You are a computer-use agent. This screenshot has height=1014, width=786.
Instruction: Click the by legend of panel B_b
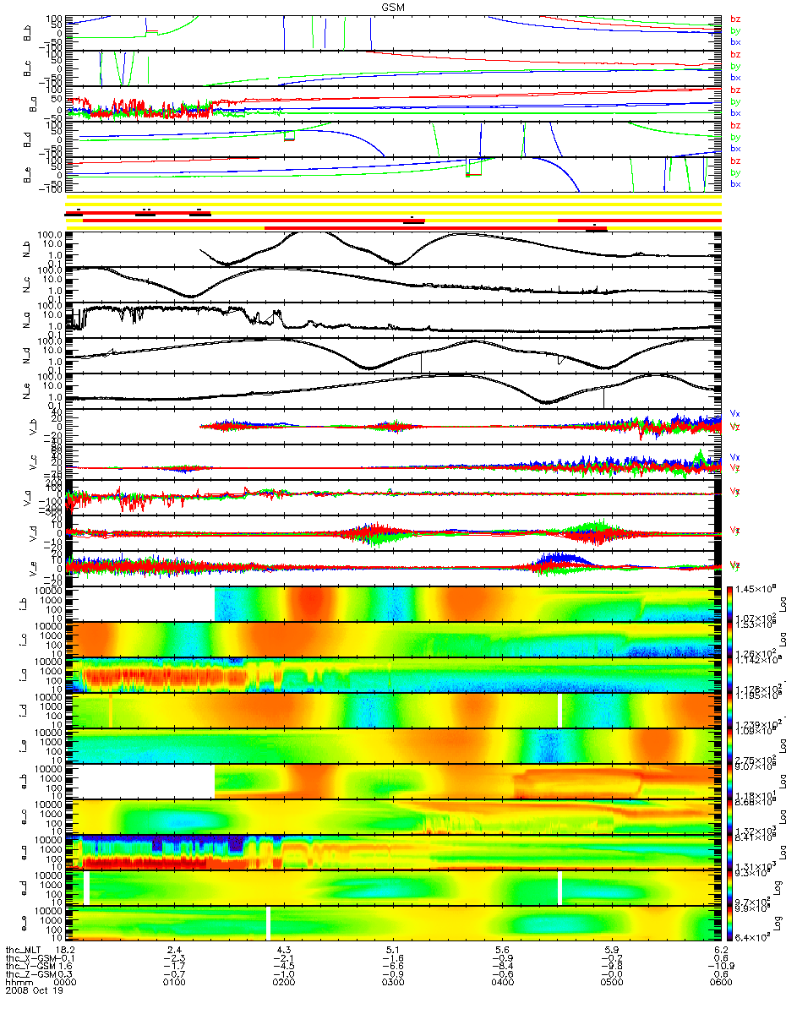click(735, 30)
